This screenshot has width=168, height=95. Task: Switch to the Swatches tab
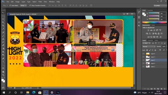[150, 10]
